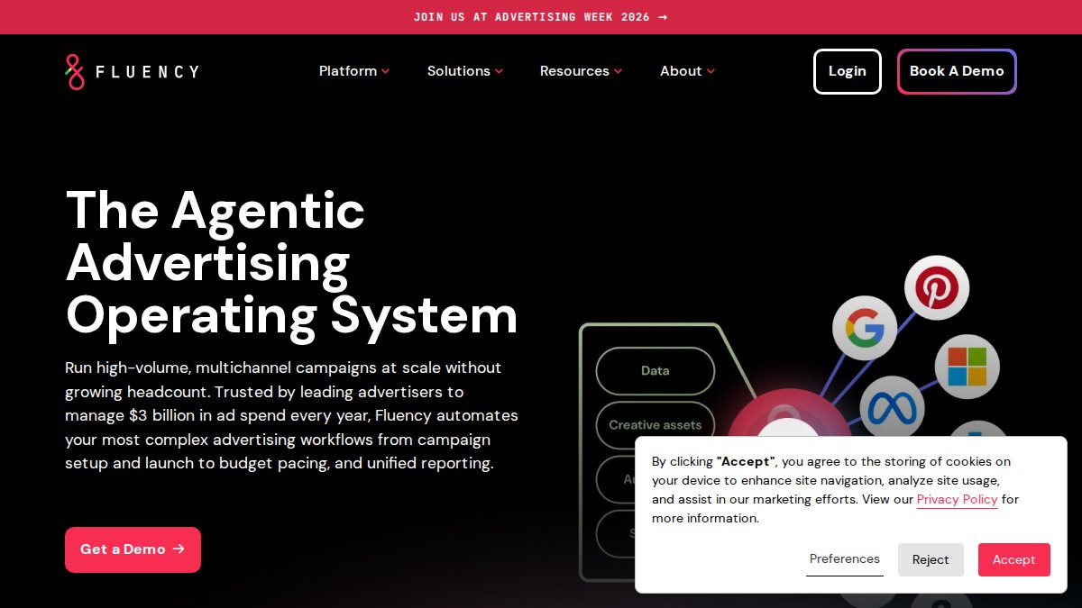Expand the Platform chevron
This screenshot has height=608, width=1082.
(385, 71)
